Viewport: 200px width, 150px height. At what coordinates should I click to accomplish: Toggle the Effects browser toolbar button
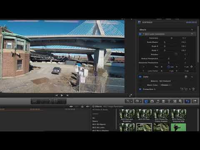146,101
